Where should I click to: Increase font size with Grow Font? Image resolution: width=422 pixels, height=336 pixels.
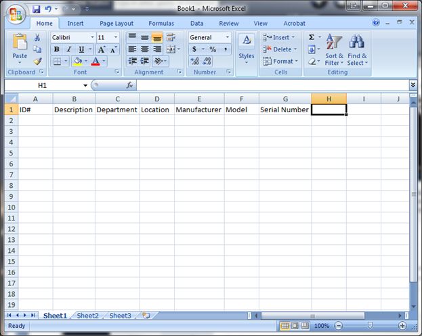point(102,49)
